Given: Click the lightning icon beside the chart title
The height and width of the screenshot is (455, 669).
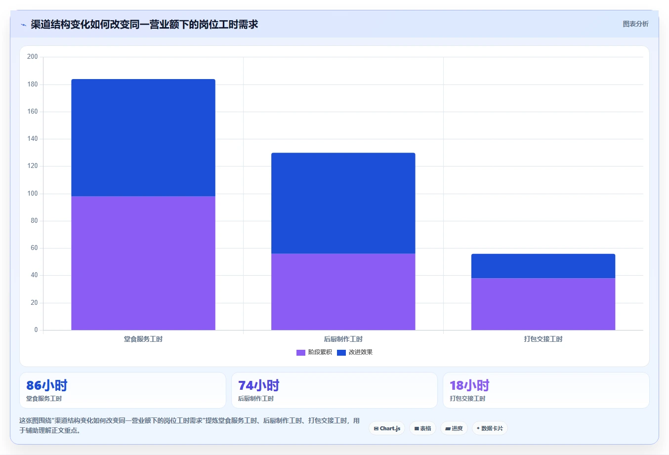Looking at the screenshot, I should pos(23,25).
